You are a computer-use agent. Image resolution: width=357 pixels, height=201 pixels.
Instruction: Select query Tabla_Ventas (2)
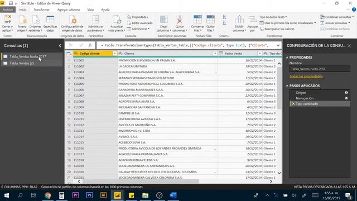click(x=32, y=63)
